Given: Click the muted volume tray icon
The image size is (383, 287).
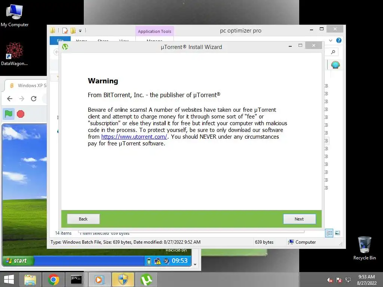Looking at the screenshot, I should tap(330, 280).
